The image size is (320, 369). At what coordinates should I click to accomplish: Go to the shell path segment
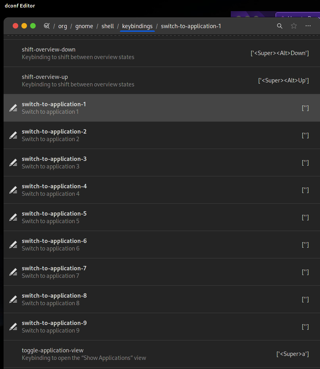(107, 26)
